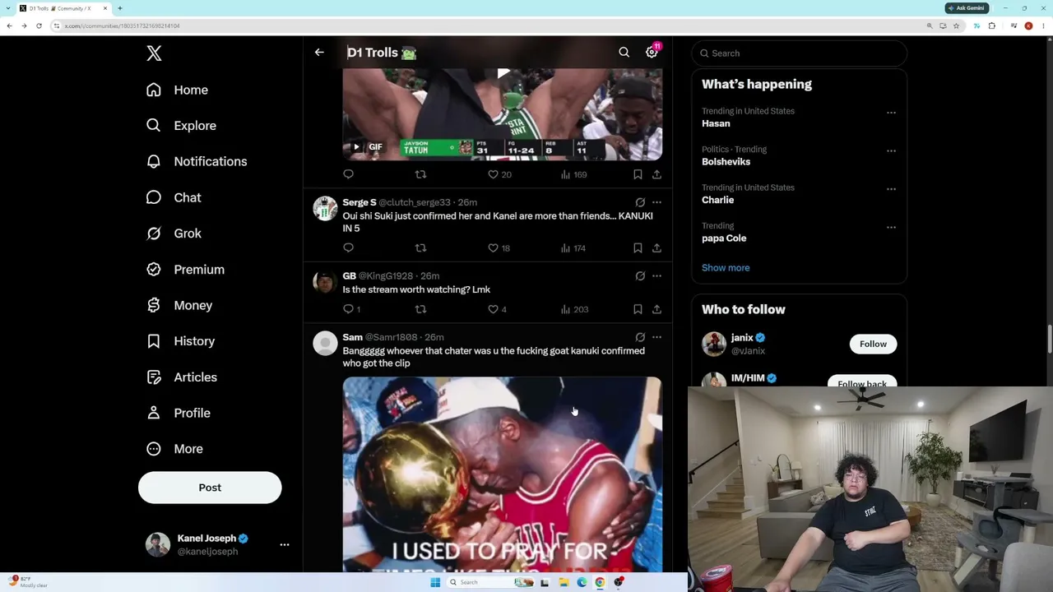Click the X logo in the sidebar

click(154, 53)
